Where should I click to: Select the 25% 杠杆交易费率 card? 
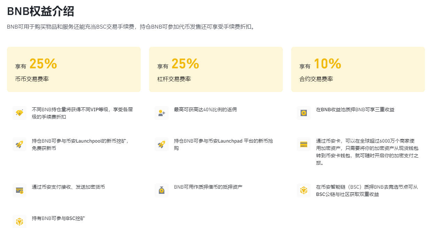216,69
